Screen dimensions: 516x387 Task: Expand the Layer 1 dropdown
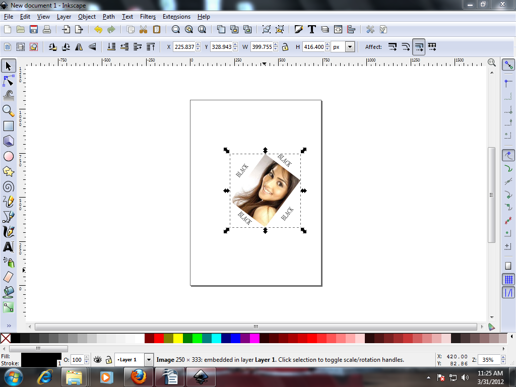149,360
